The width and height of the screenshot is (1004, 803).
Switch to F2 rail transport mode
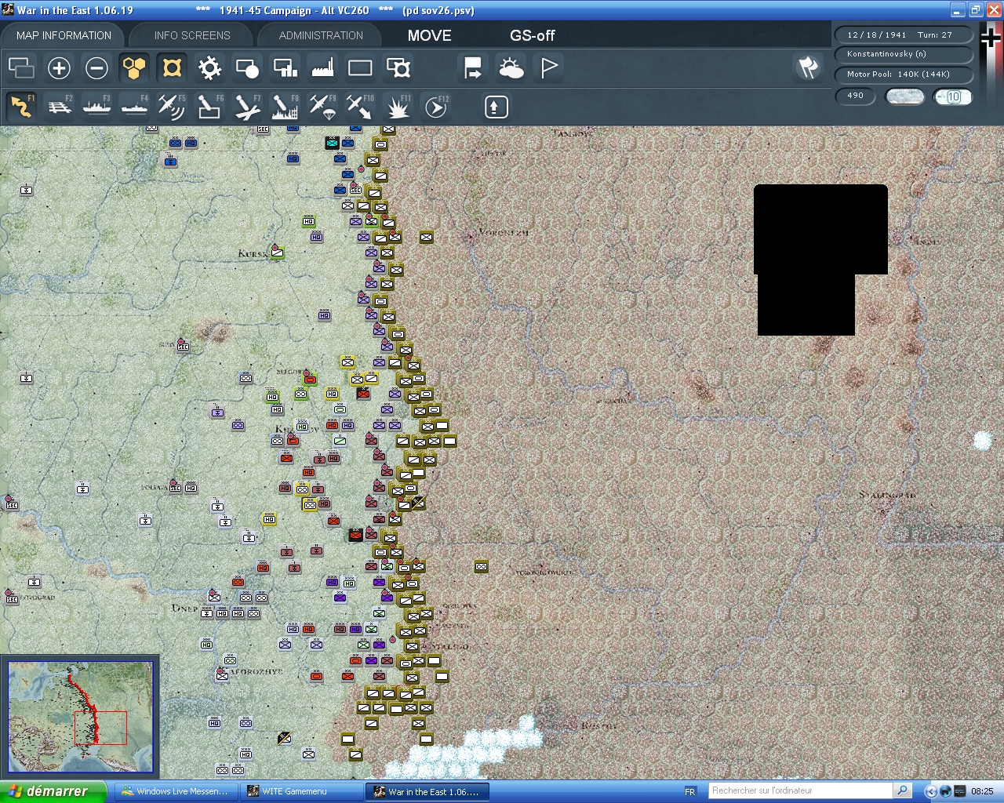(x=59, y=107)
